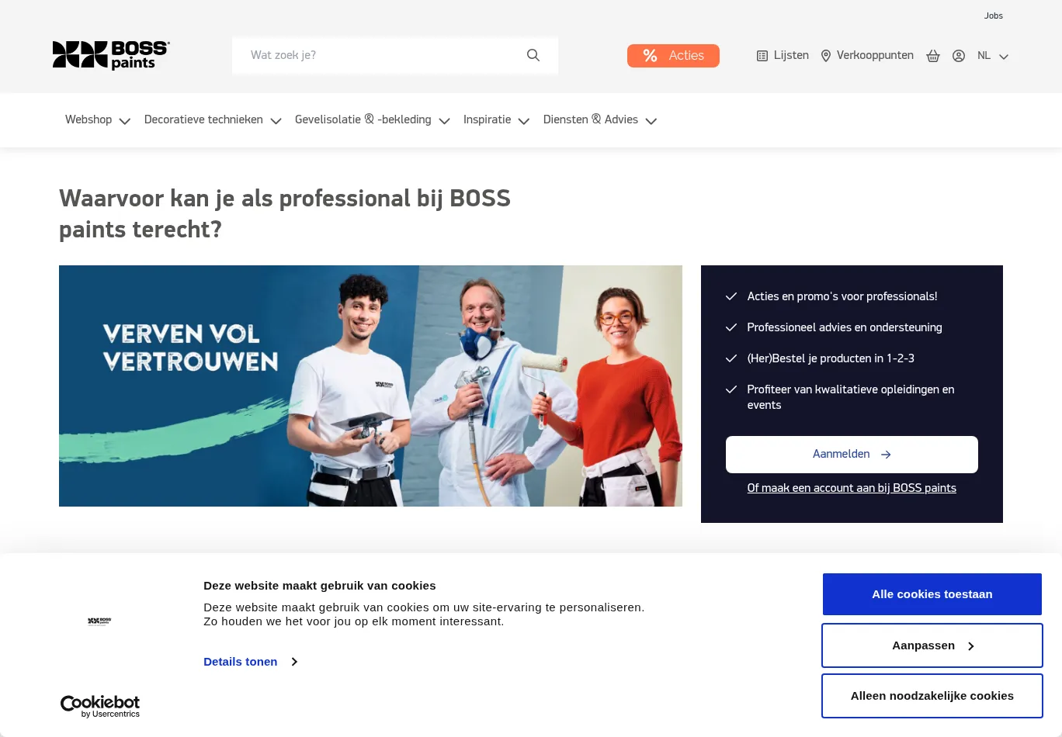Screen dimensions: 1062x737
Task: Click the BOSS paints logo
Action: [111, 55]
